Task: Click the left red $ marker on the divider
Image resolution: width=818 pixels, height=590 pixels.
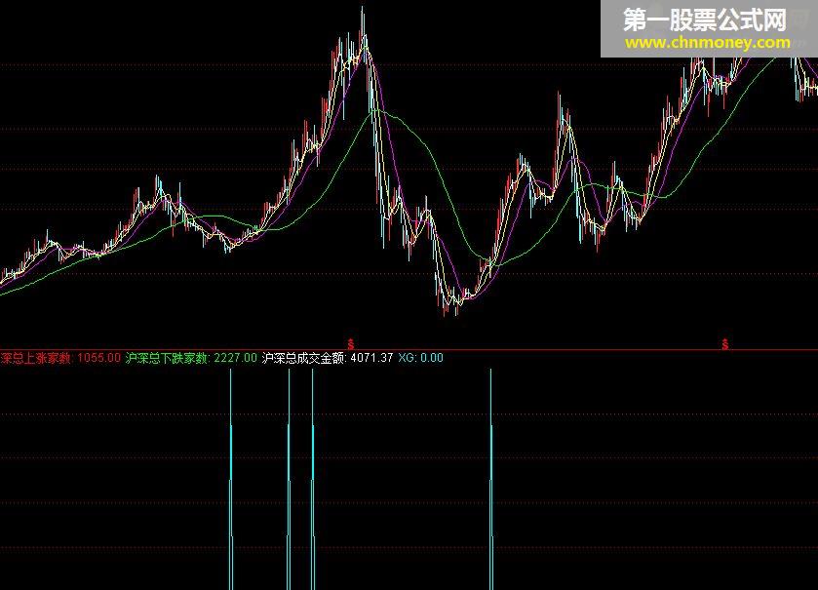Action: (351, 344)
